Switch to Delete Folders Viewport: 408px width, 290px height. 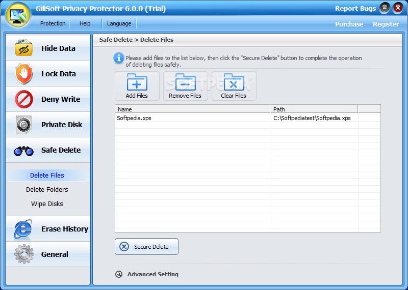coord(47,190)
